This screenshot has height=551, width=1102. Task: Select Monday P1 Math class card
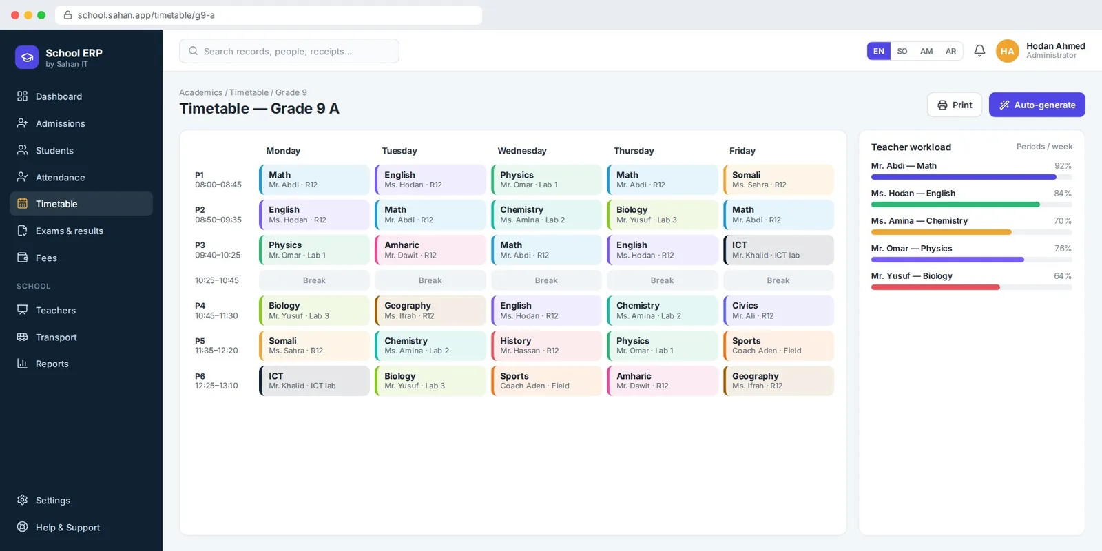[x=314, y=180]
